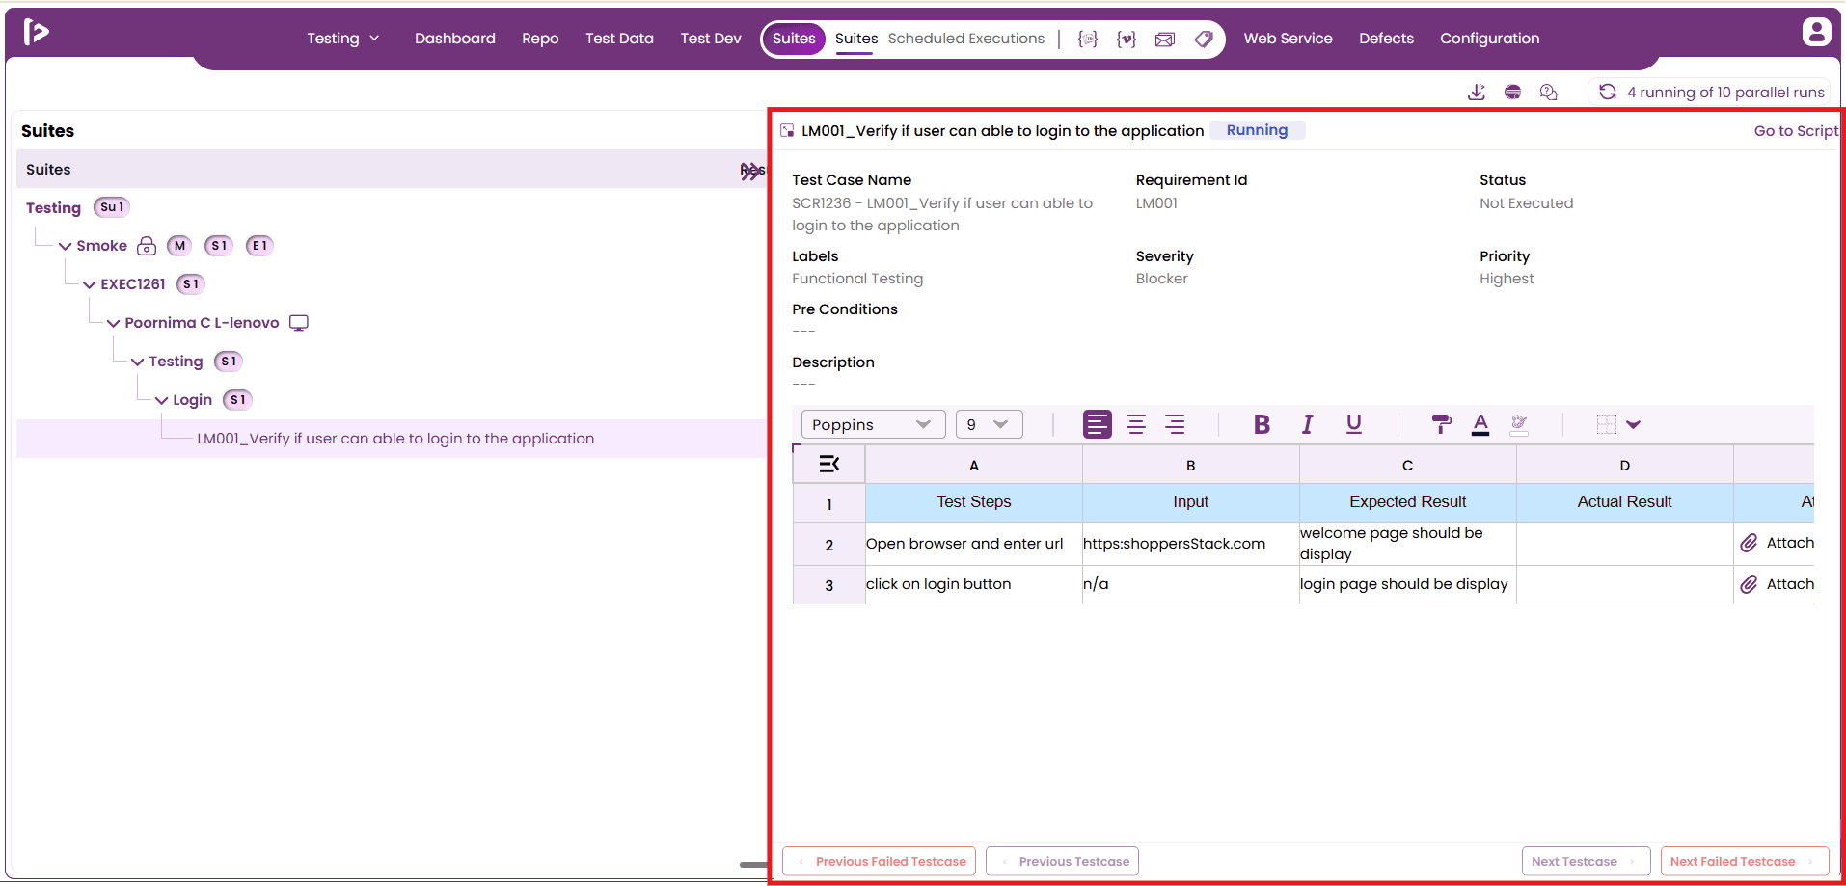Open the user profile icon
Viewport: 1846px width, 886px height.
[x=1816, y=32]
